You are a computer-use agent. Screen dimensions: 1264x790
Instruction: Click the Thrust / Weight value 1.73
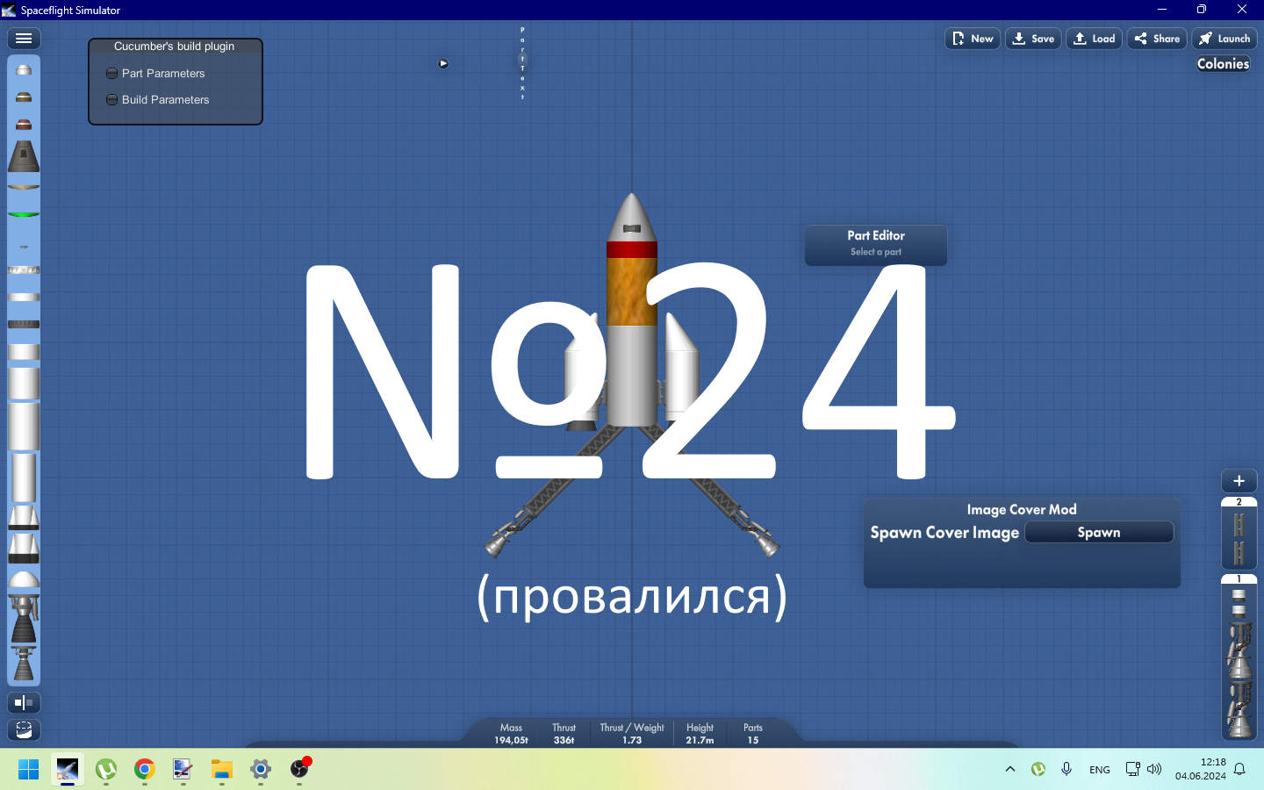pos(632,740)
